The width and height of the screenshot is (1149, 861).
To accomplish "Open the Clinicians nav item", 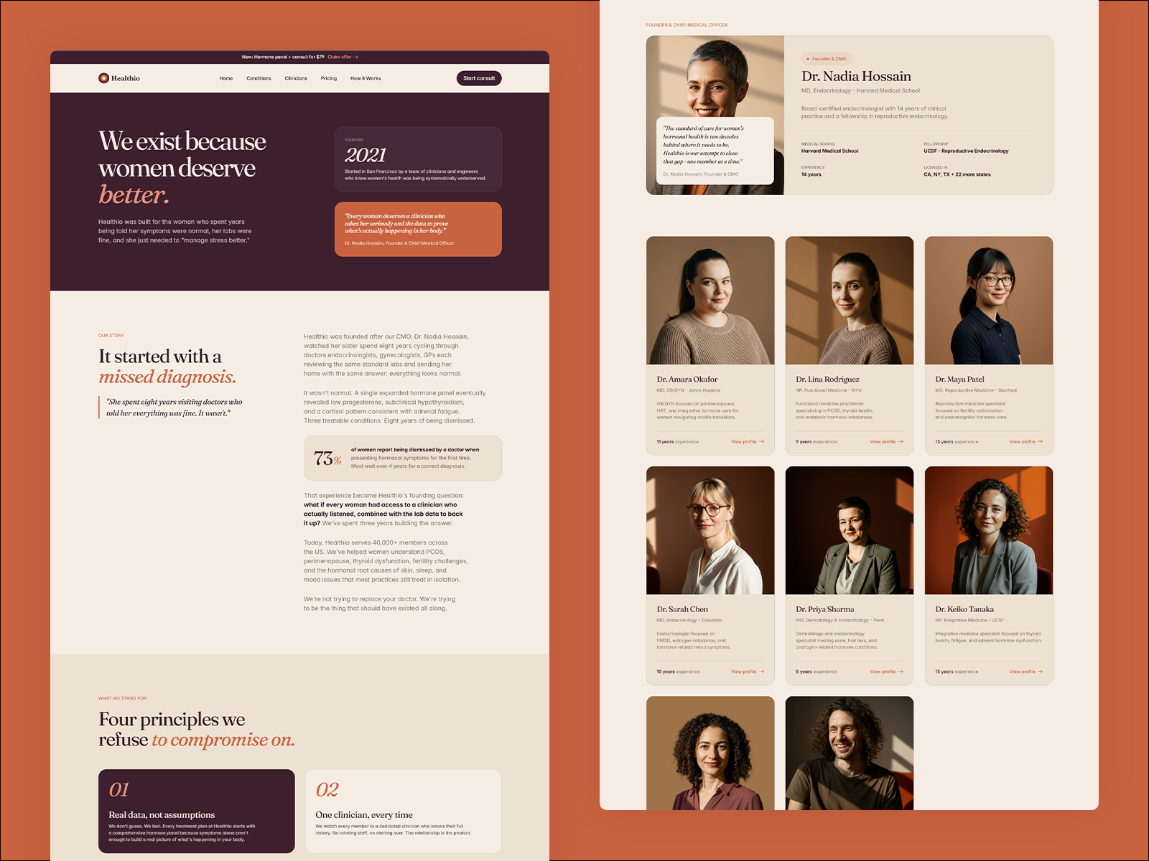I will tap(296, 78).
